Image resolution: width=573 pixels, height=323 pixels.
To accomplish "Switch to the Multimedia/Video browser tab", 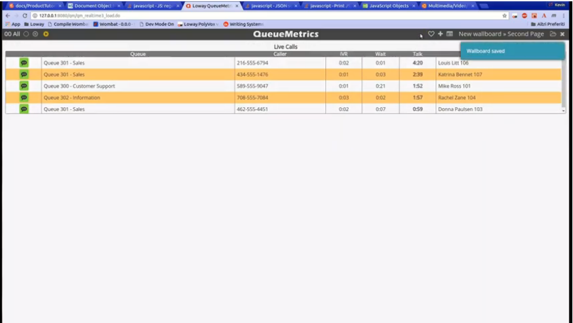I will point(448,6).
